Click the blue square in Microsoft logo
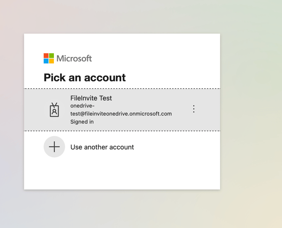The image size is (282, 228). (x=46, y=61)
